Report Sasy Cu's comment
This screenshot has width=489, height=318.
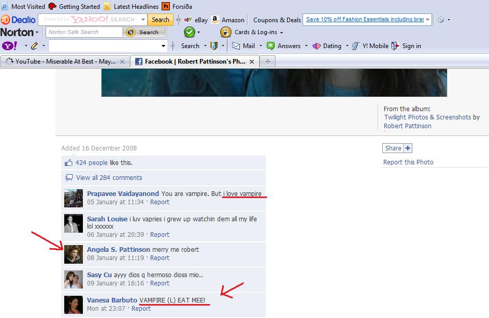click(x=160, y=283)
